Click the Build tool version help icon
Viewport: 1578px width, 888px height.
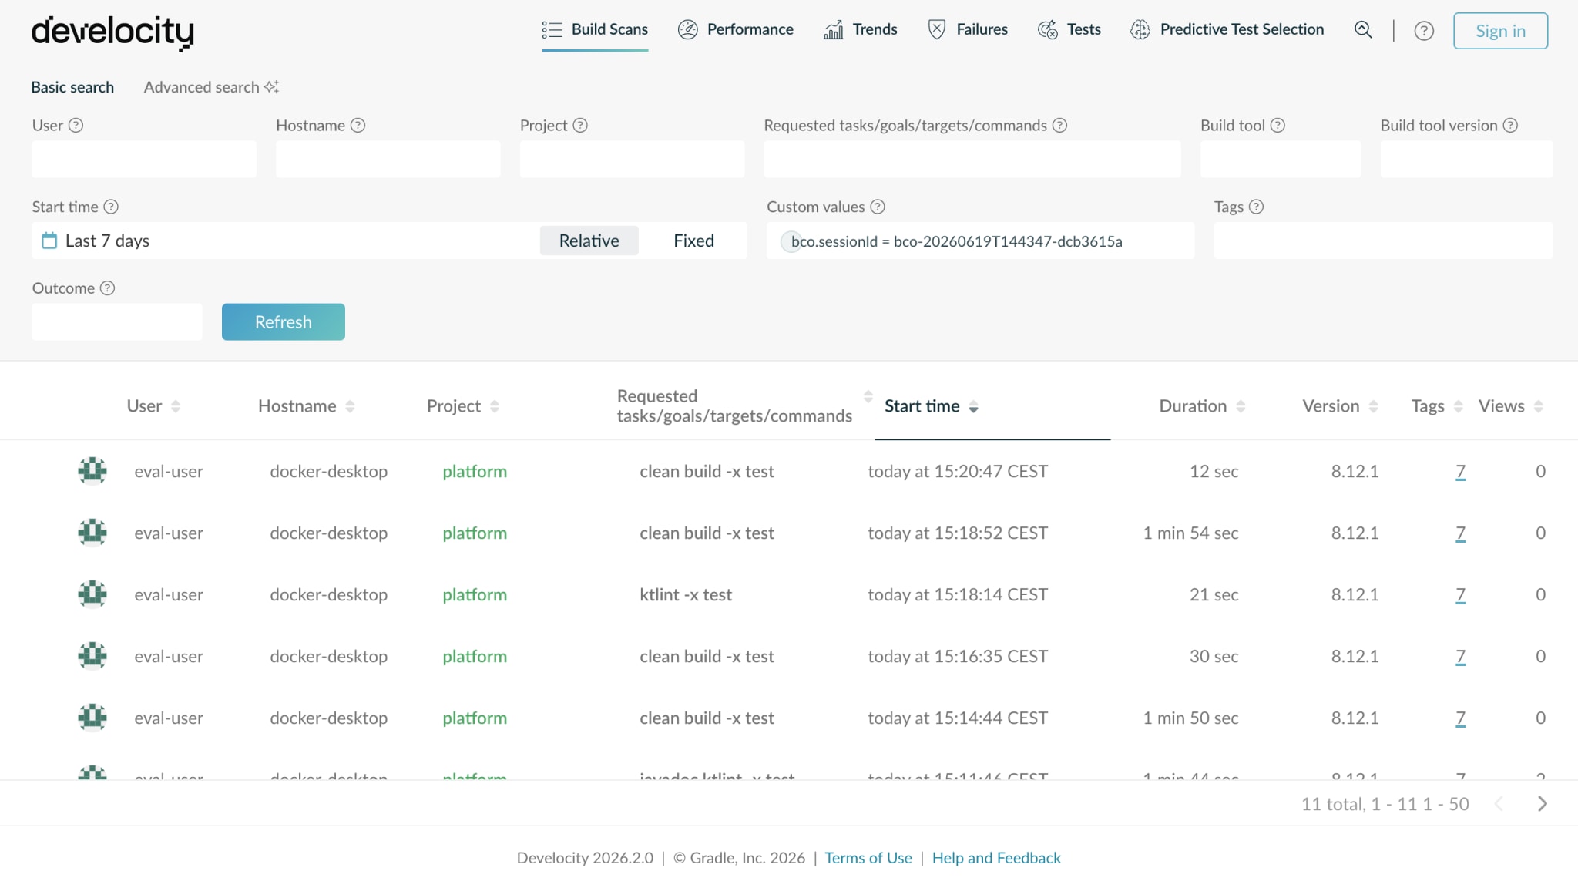[1510, 126]
